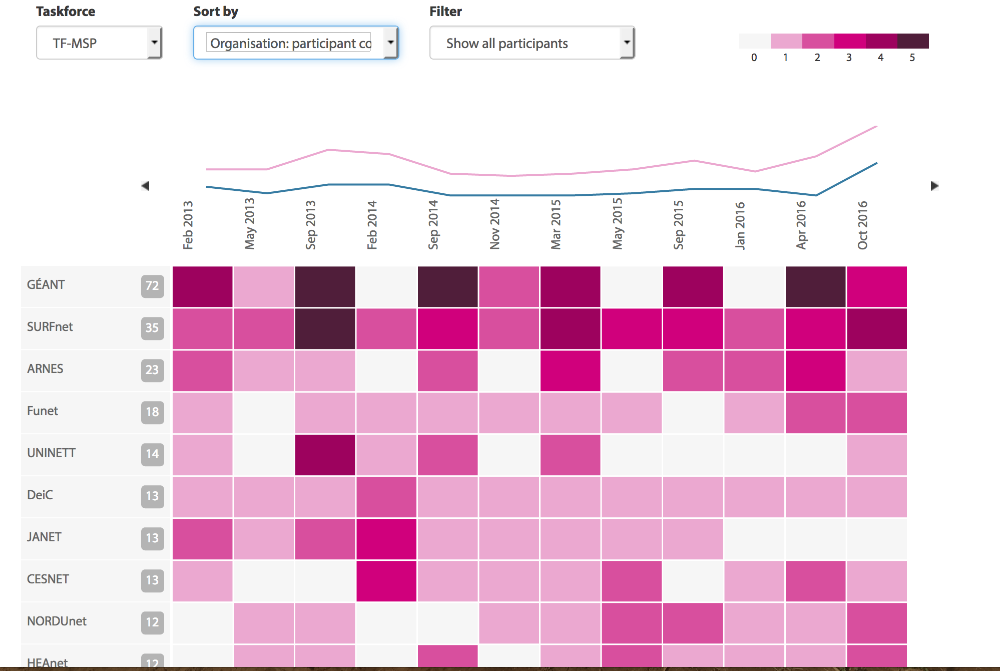Click the GÉANT organisation row label
Viewport: 1000px width, 671px height.
(46, 285)
